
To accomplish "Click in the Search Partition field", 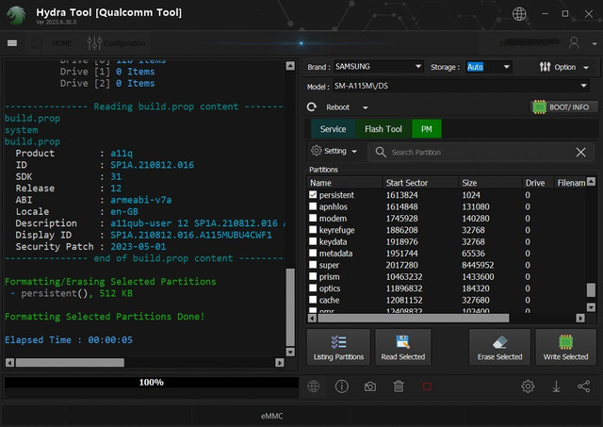I will click(481, 153).
